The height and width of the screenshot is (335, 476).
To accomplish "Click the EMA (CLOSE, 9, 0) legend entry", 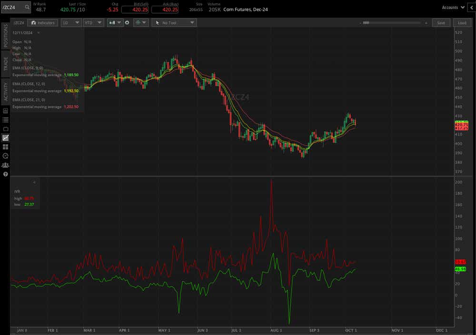I will (x=28, y=68).
